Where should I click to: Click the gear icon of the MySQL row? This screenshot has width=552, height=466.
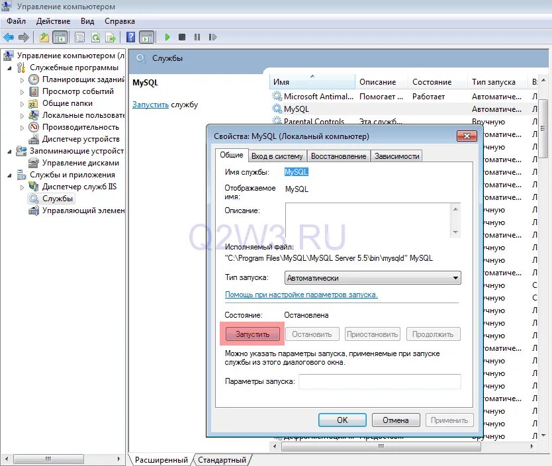tap(277, 109)
